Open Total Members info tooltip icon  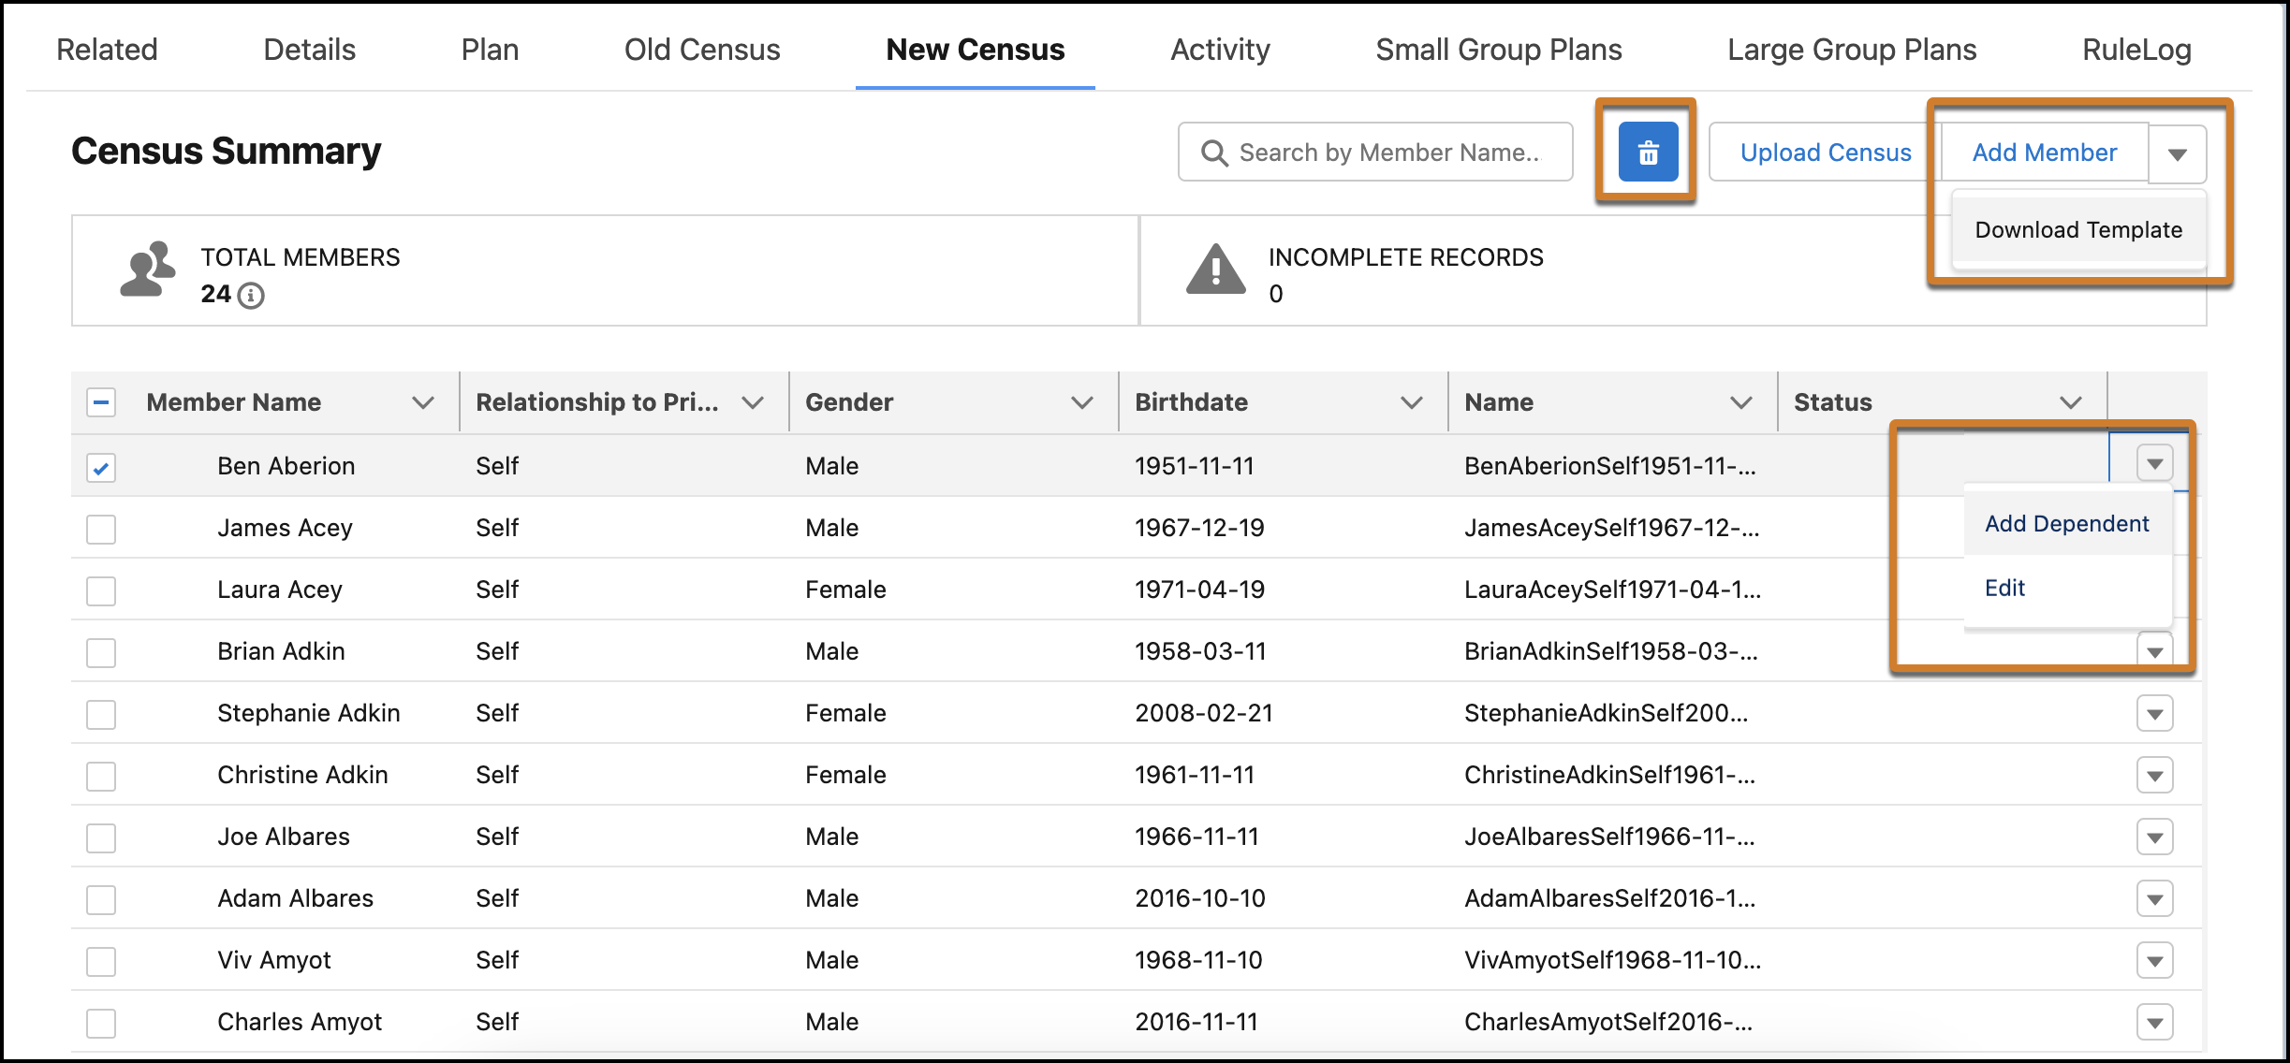251,296
